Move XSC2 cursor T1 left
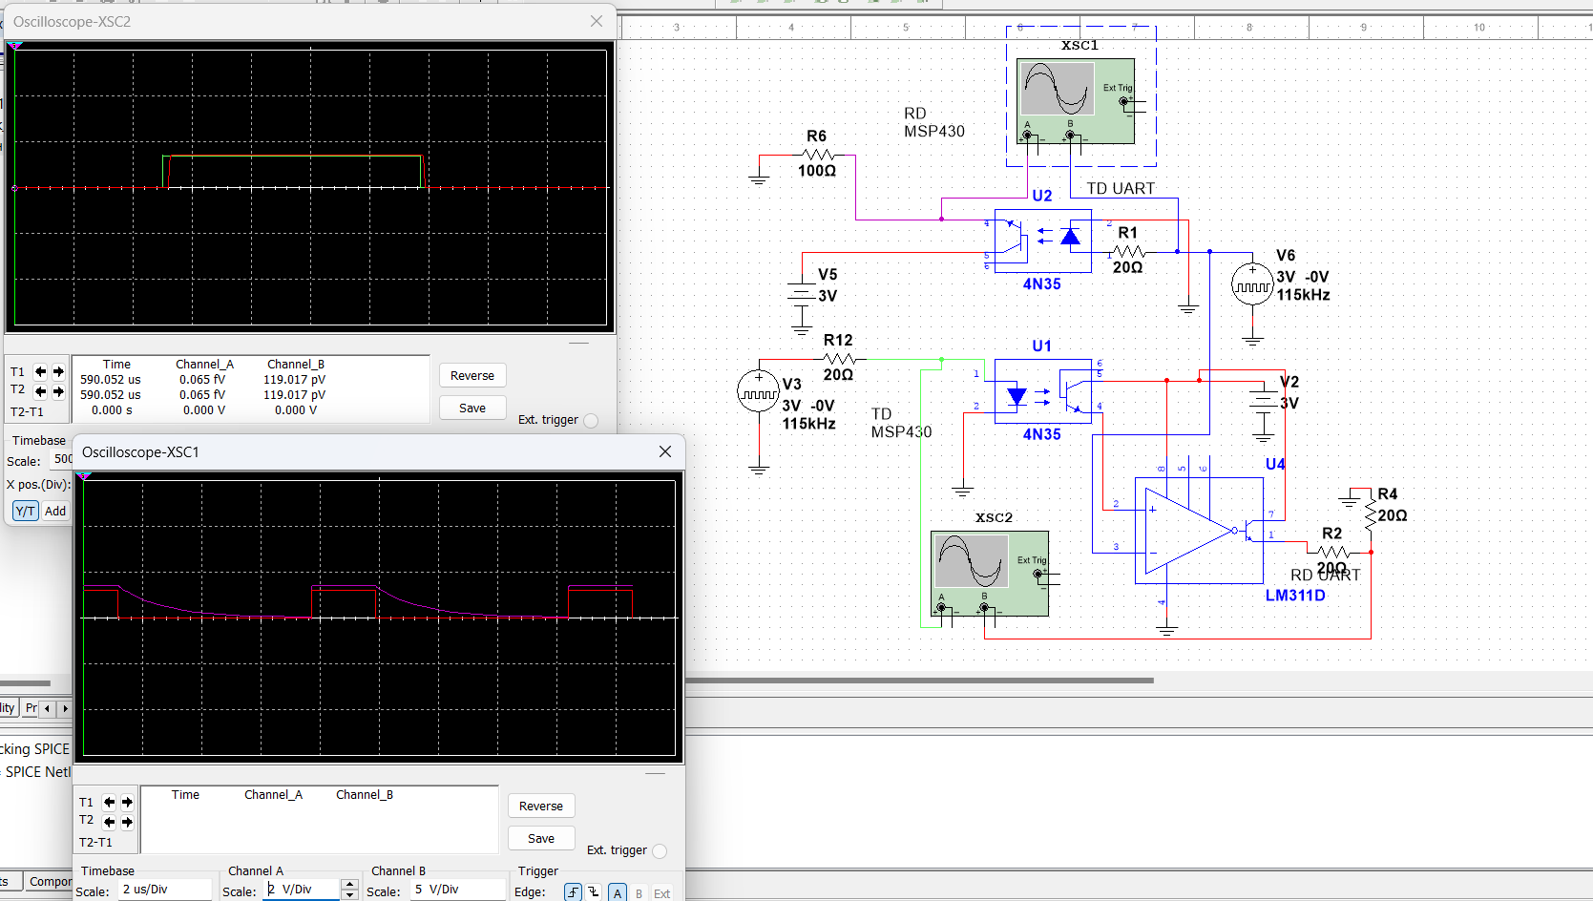Image resolution: width=1593 pixels, height=901 pixels. point(40,372)
